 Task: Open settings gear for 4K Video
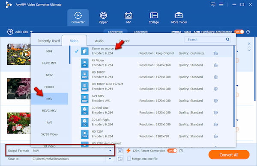[216, 65]
